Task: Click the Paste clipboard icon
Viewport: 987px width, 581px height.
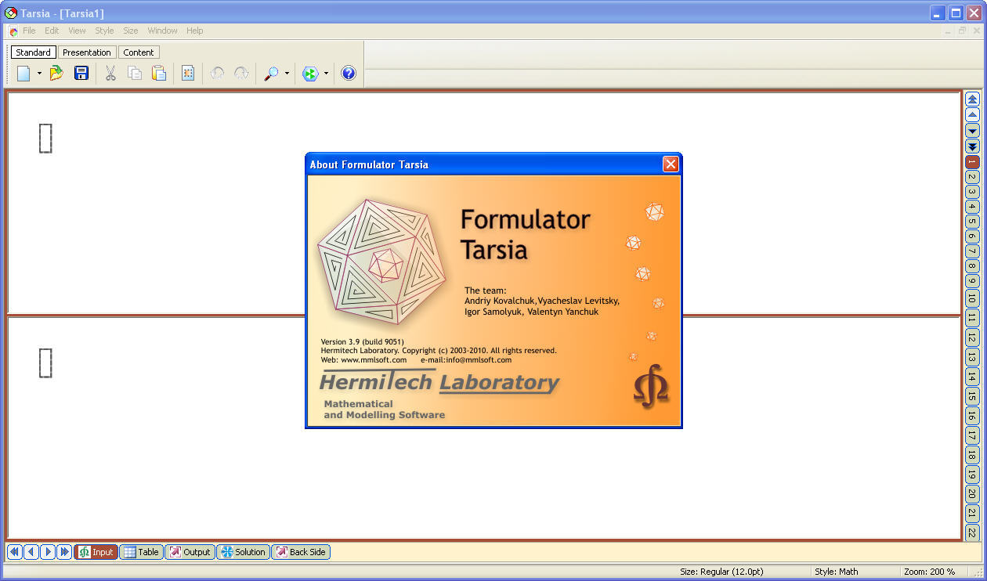Action: pyautogui.click(x=159, y=74)
